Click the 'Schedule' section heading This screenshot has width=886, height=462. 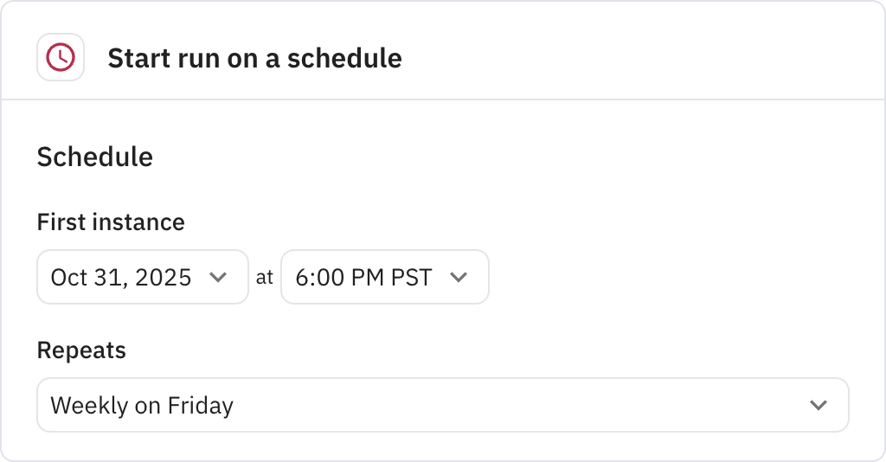point(95,157)
